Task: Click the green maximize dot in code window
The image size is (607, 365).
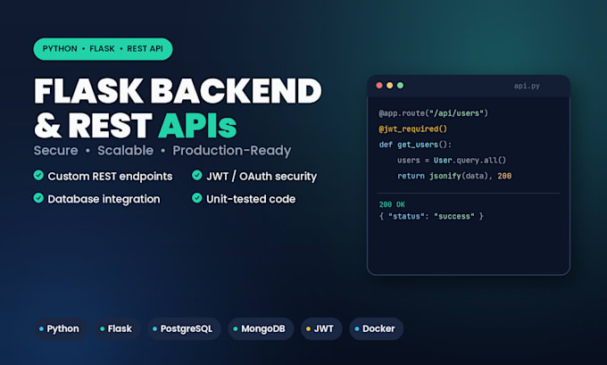Action: (400, 85)
